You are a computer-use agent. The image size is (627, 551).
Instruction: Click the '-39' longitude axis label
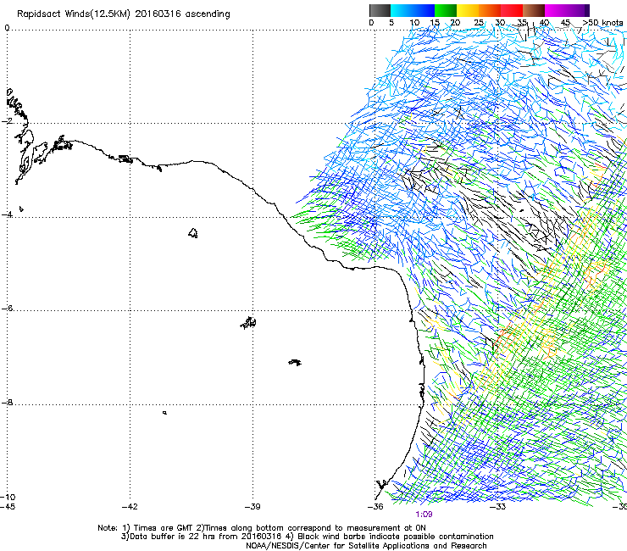[252, 507]
